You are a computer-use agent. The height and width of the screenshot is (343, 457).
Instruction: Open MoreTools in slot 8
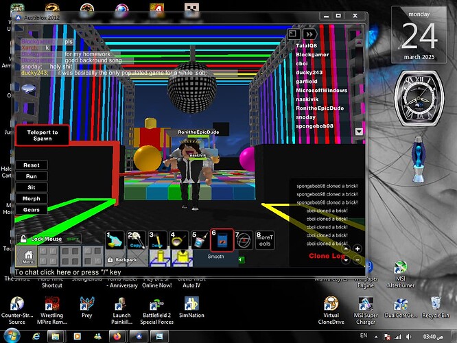point(265,240)
